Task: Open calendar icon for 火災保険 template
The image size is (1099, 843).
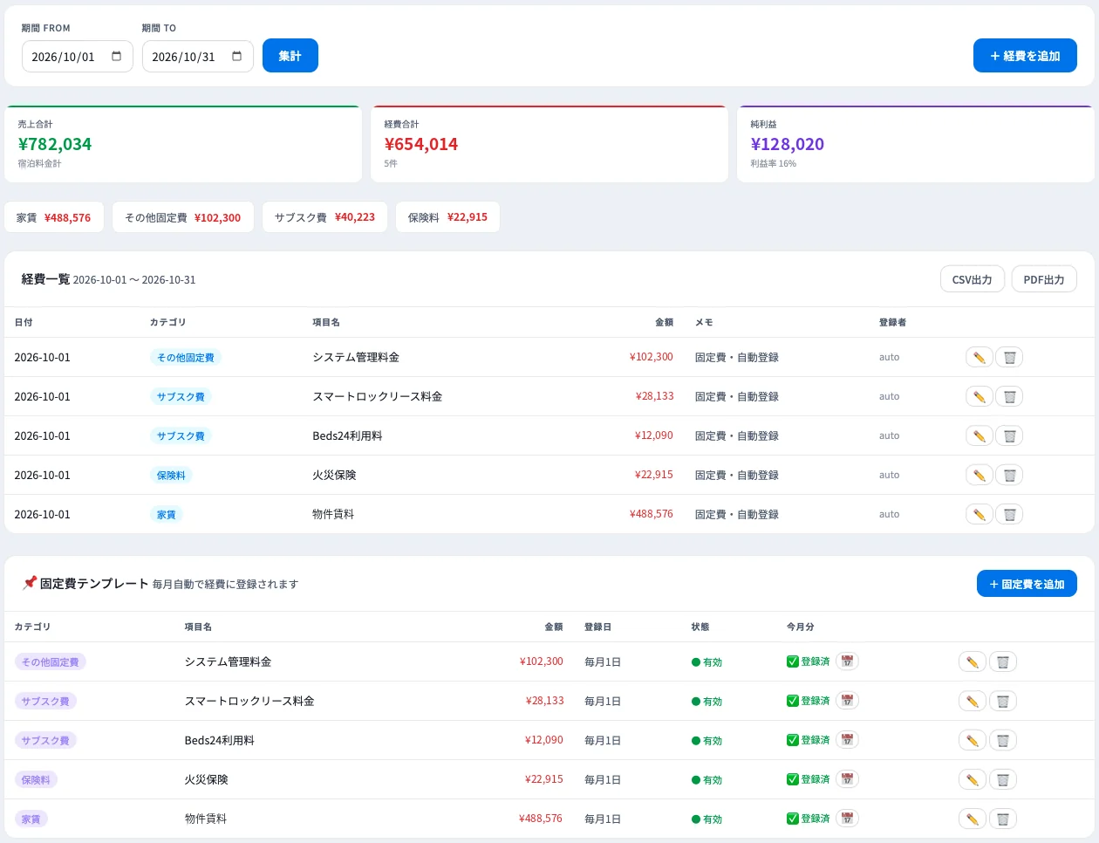Action: 847,778
